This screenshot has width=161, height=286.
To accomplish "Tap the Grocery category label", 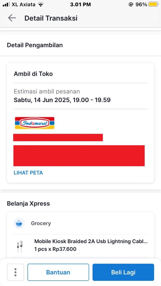I will [41, 223].
